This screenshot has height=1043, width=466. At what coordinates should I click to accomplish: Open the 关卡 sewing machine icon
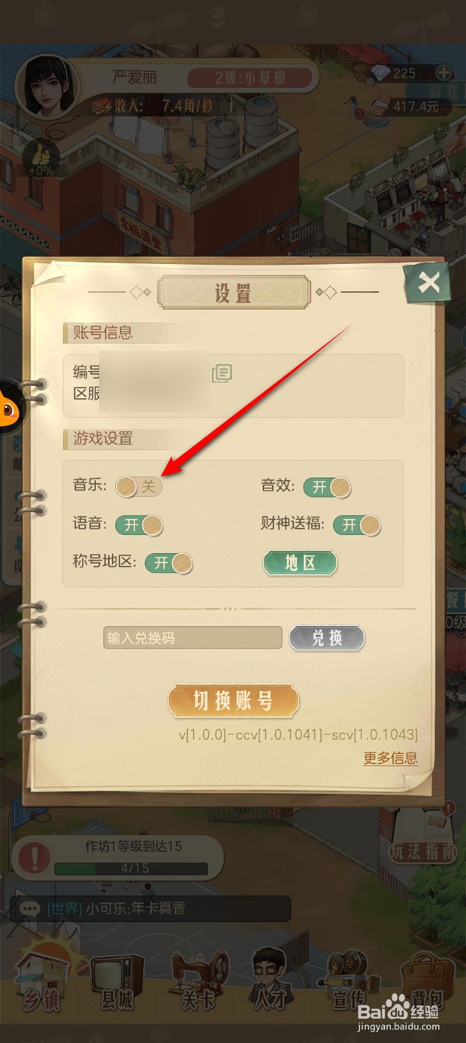(198, 981)
